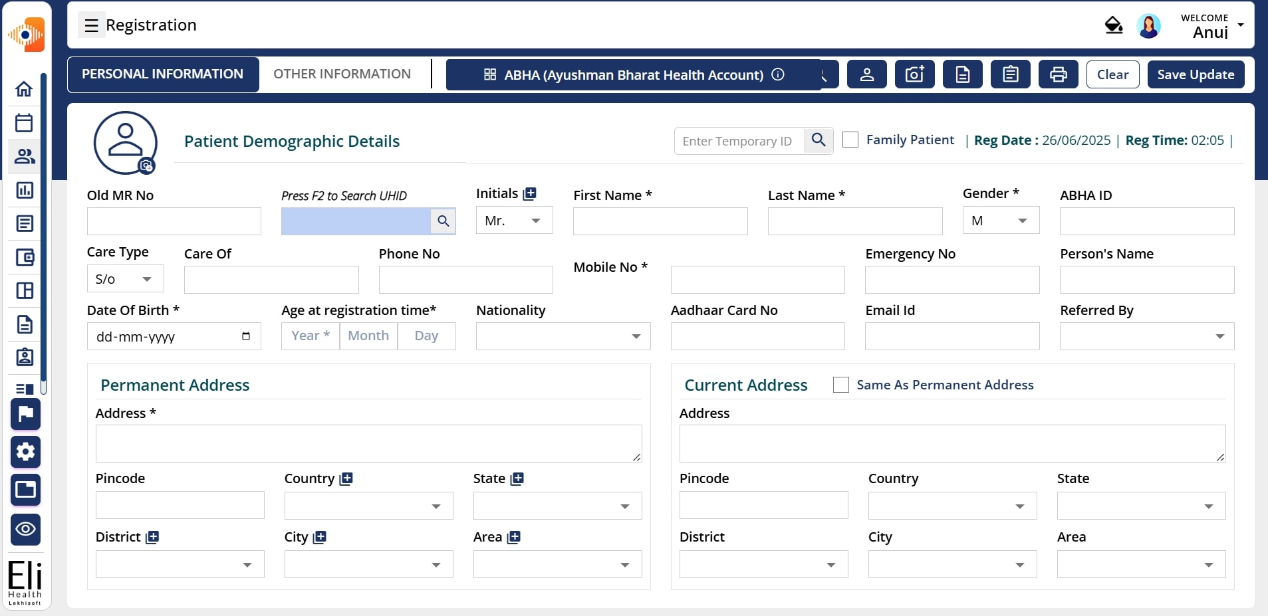Open the home icon in sidebar

click(25, 89)
